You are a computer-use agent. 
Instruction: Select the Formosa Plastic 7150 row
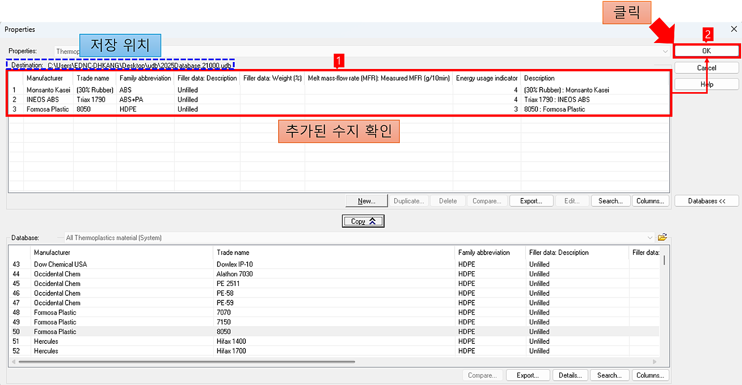click(334, 322)
